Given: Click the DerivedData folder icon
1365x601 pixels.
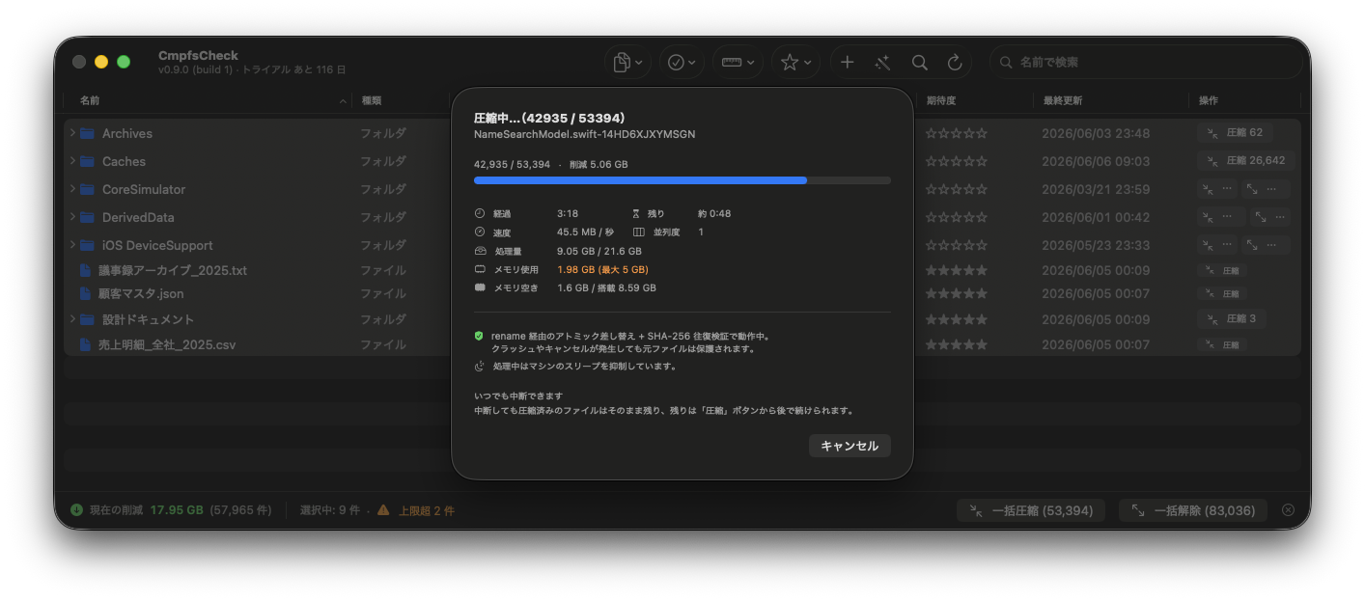Looking at the screenshot, I should [88, 217].
